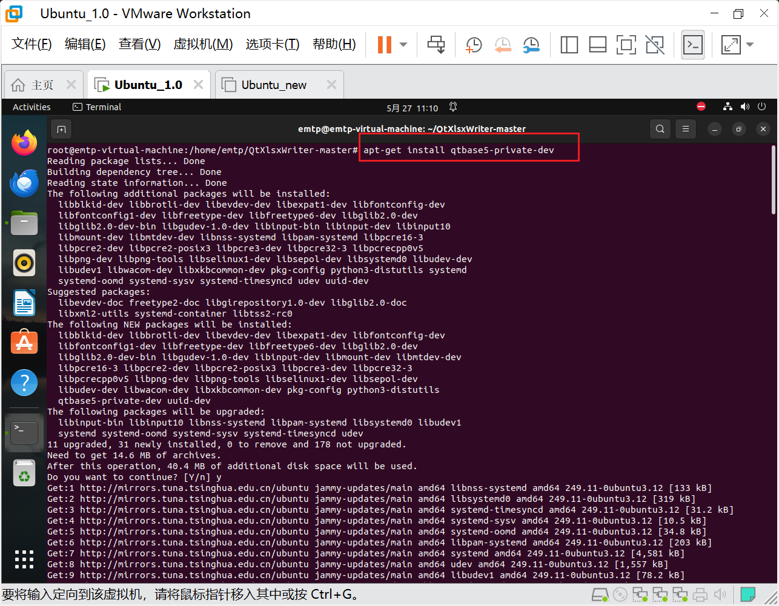Open the Help icon in the dock
The width and height of the screenshot is (779, 606).
tap(24, 383)
